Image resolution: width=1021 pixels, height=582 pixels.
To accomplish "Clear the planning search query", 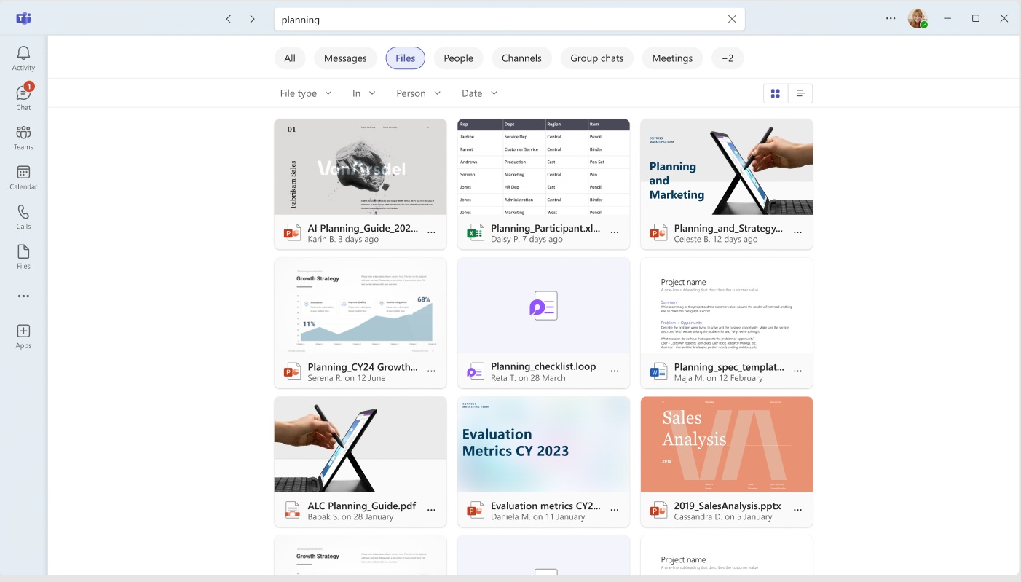I will coord(732,19).
